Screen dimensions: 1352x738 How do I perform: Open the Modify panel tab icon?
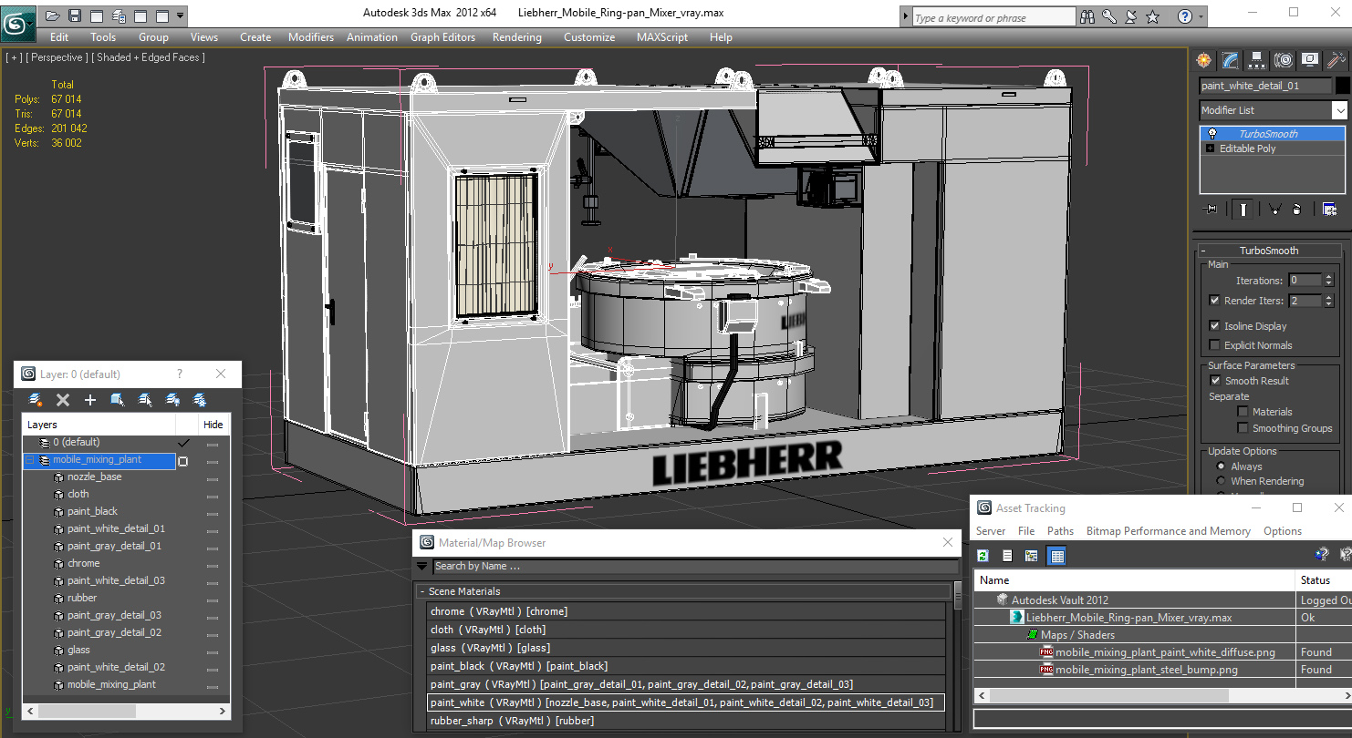(1231, 60)
